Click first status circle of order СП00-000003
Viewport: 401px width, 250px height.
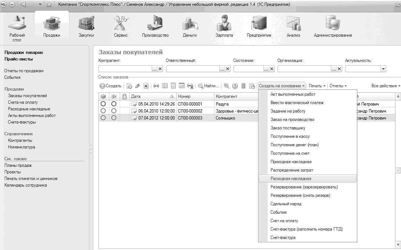point(103,118)
